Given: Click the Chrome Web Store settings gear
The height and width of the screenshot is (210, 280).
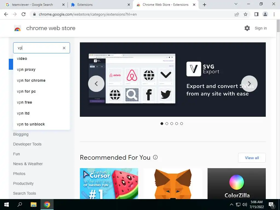Looking at the screenshot, I should (247, 28).
